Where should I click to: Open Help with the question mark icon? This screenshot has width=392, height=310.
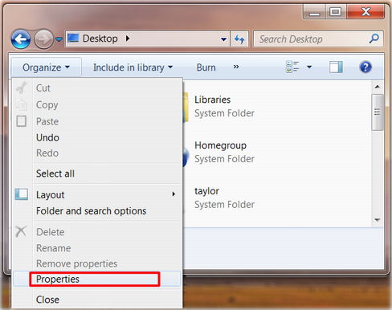[x=365, y=67]
